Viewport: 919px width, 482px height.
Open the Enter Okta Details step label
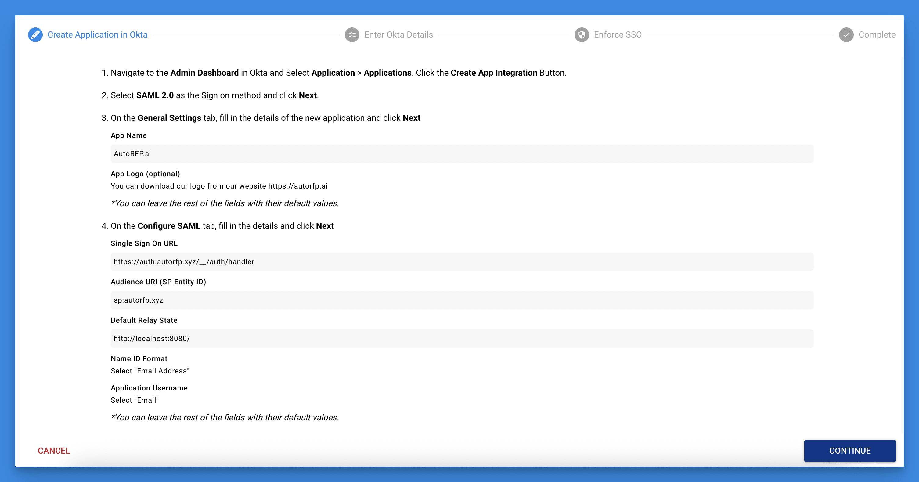398,34
